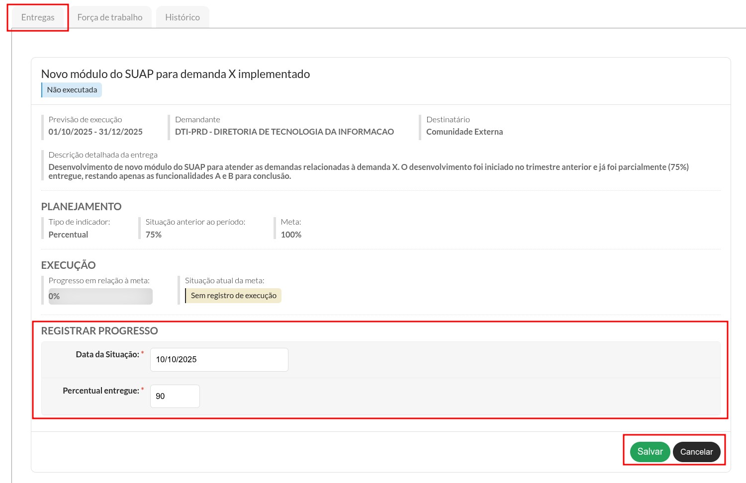
Task: Edit the Data da Situação field
Action: pyautogui.click(x=219, y=359)
